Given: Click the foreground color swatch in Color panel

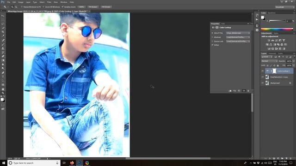Looking at the screenshot, I should tap(262, 18).
